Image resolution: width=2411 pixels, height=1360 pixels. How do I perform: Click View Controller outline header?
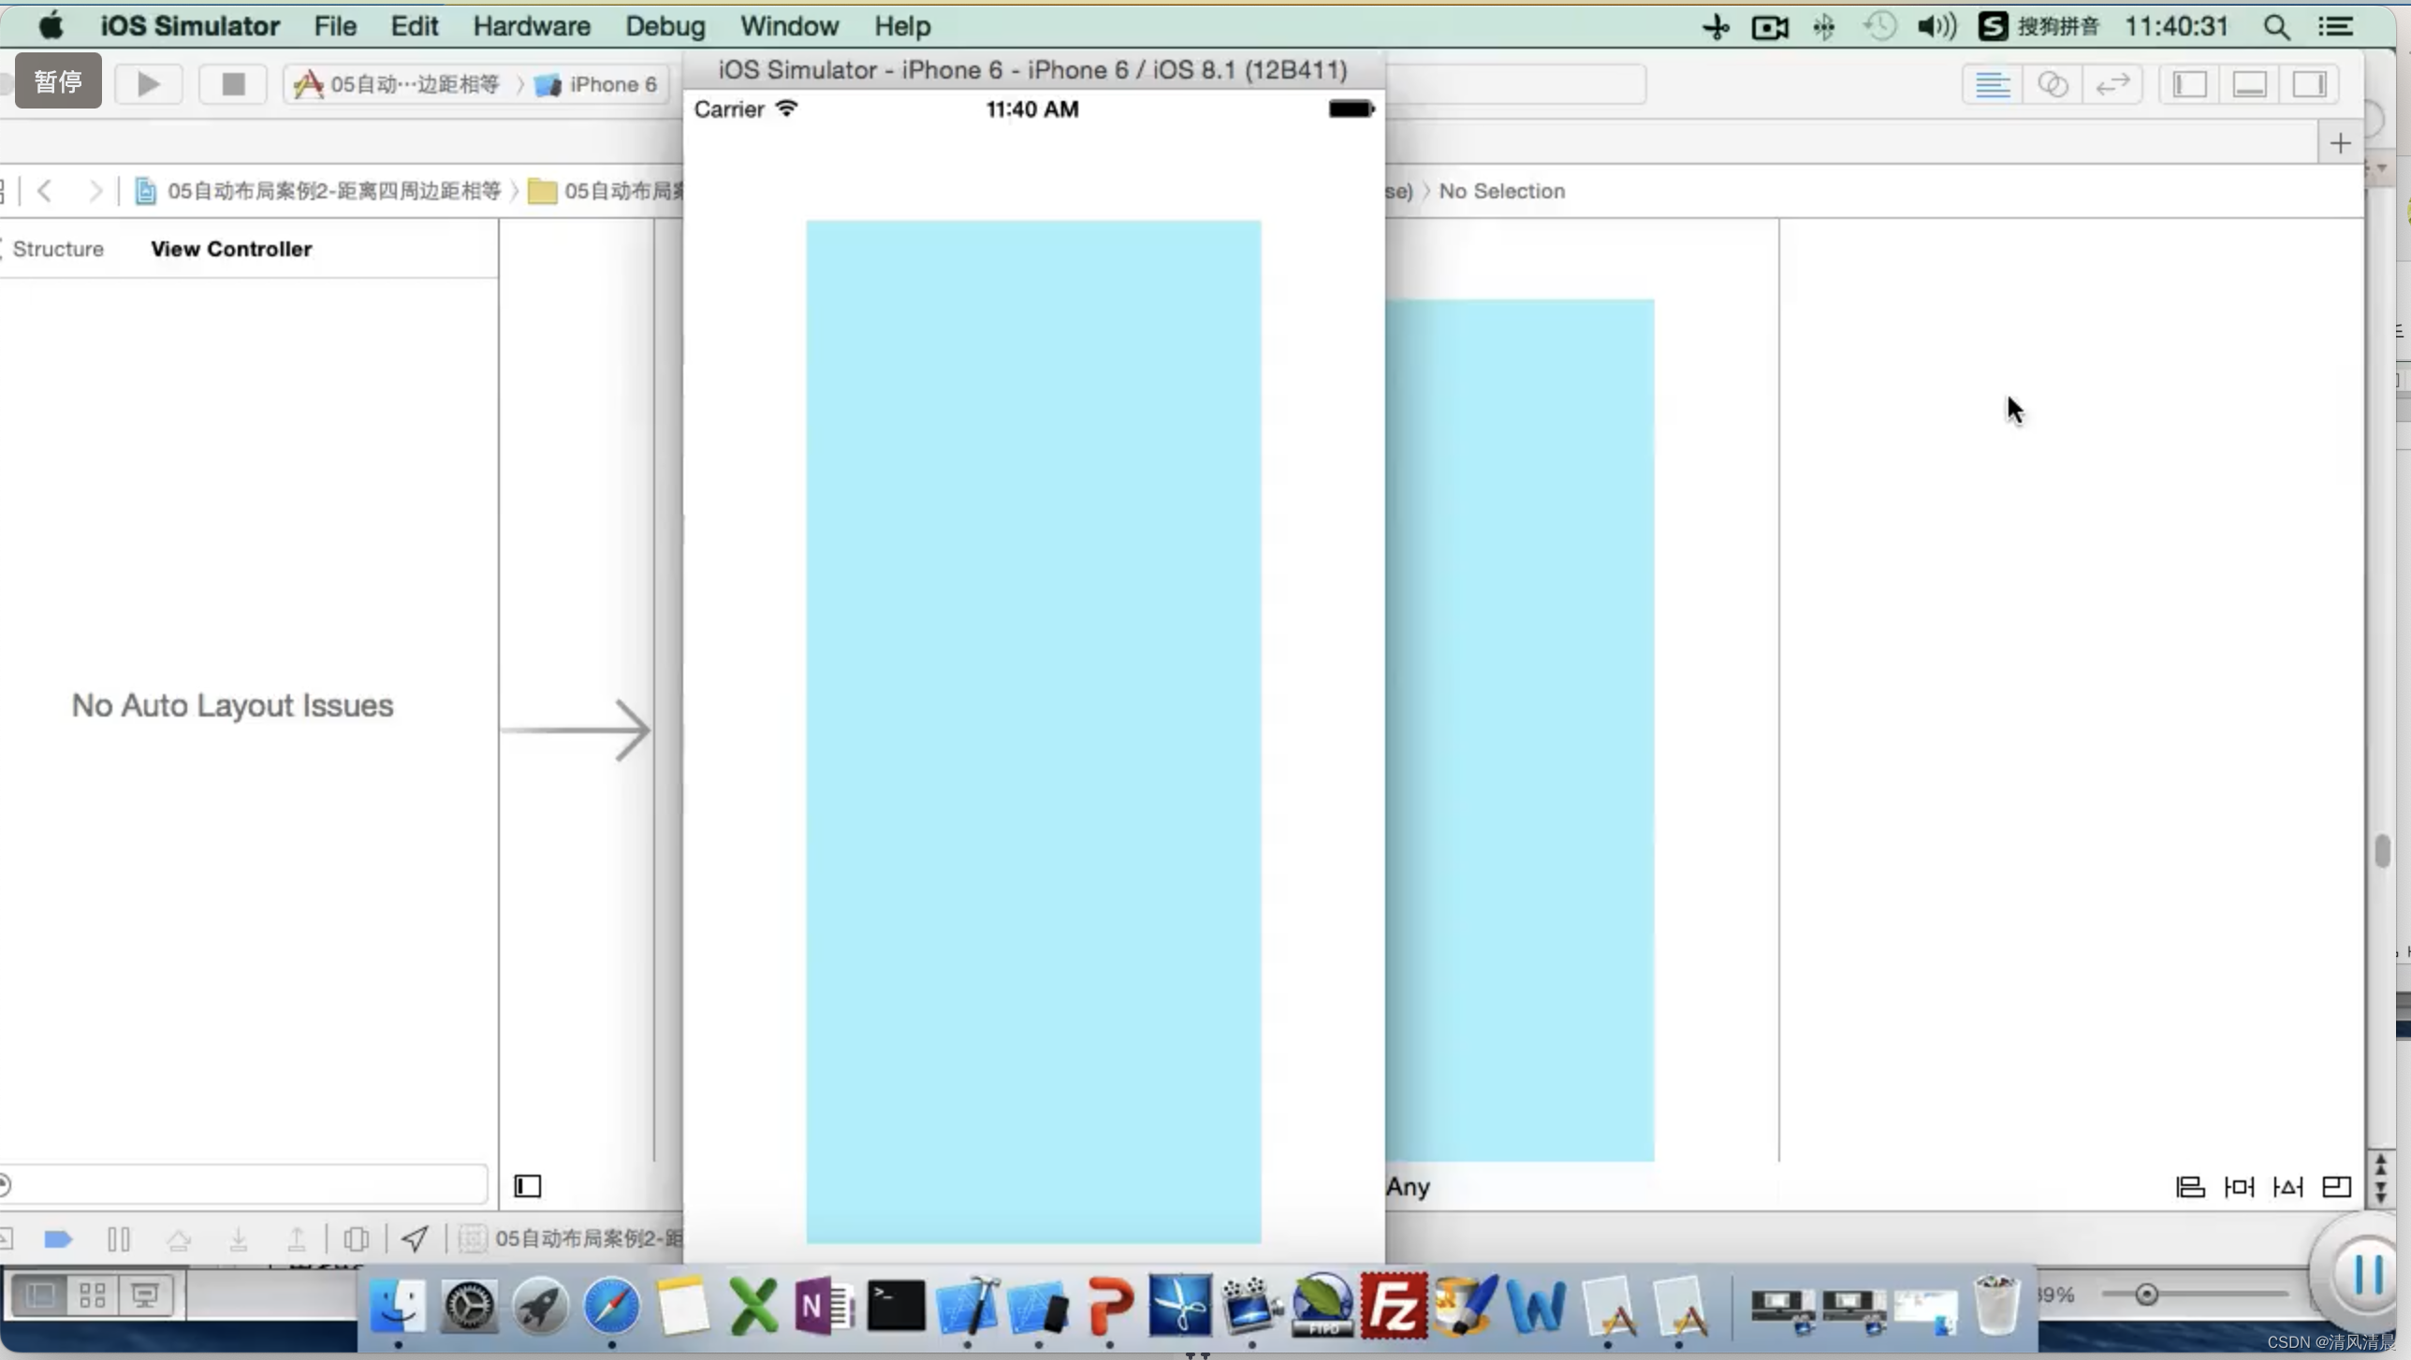point(231,249)
